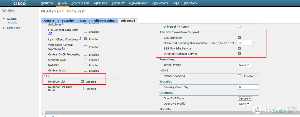Toggle FlexConnect Local Auth checkbox
Image resolution: width=300 pixels, height=117 pixels.
click(86, 32)
